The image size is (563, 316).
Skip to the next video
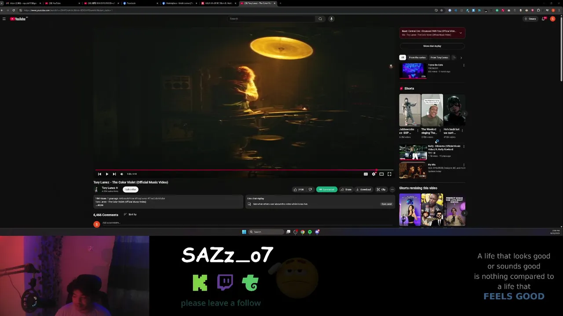[114, 174]
